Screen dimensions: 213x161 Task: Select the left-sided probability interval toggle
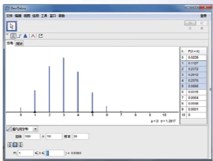(x=9, y=145)
